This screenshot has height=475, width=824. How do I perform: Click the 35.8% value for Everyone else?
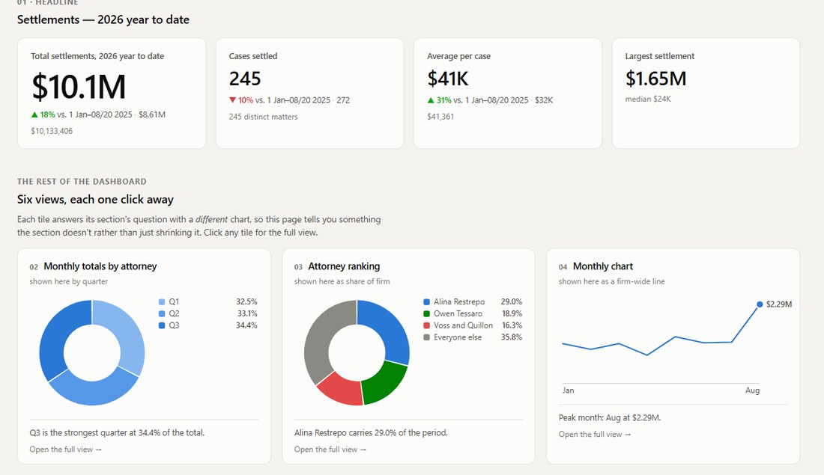[x=512, y=337]
